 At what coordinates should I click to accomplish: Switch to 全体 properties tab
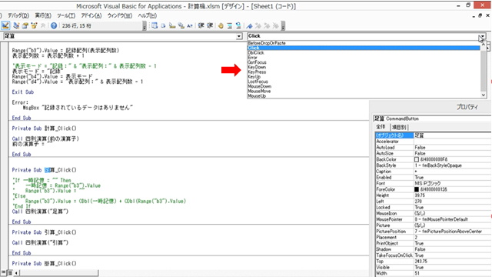click(381, 127)
